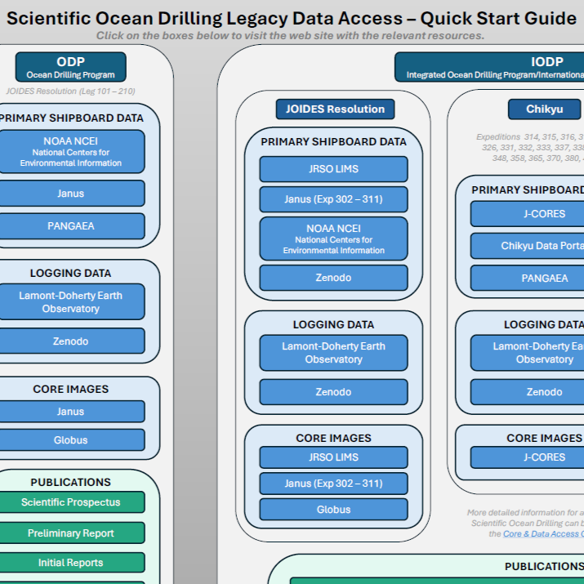Open JRSO LIMS under JOIDES Core Images
This screenshot has height=584, width=584.
coord(334,457)
